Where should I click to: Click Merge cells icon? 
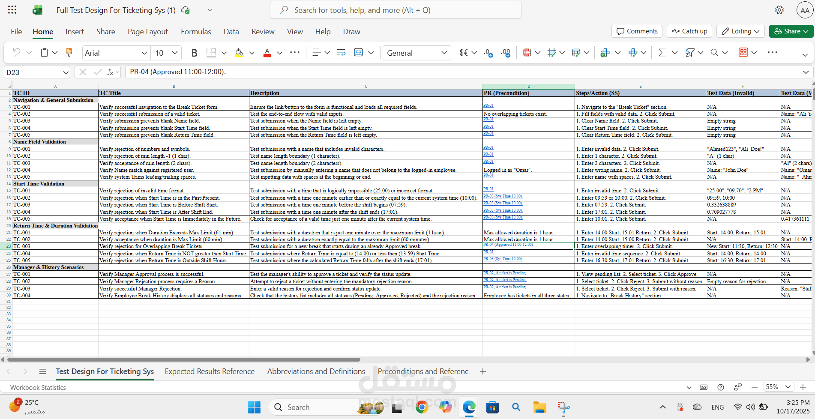tap(358, 53)
